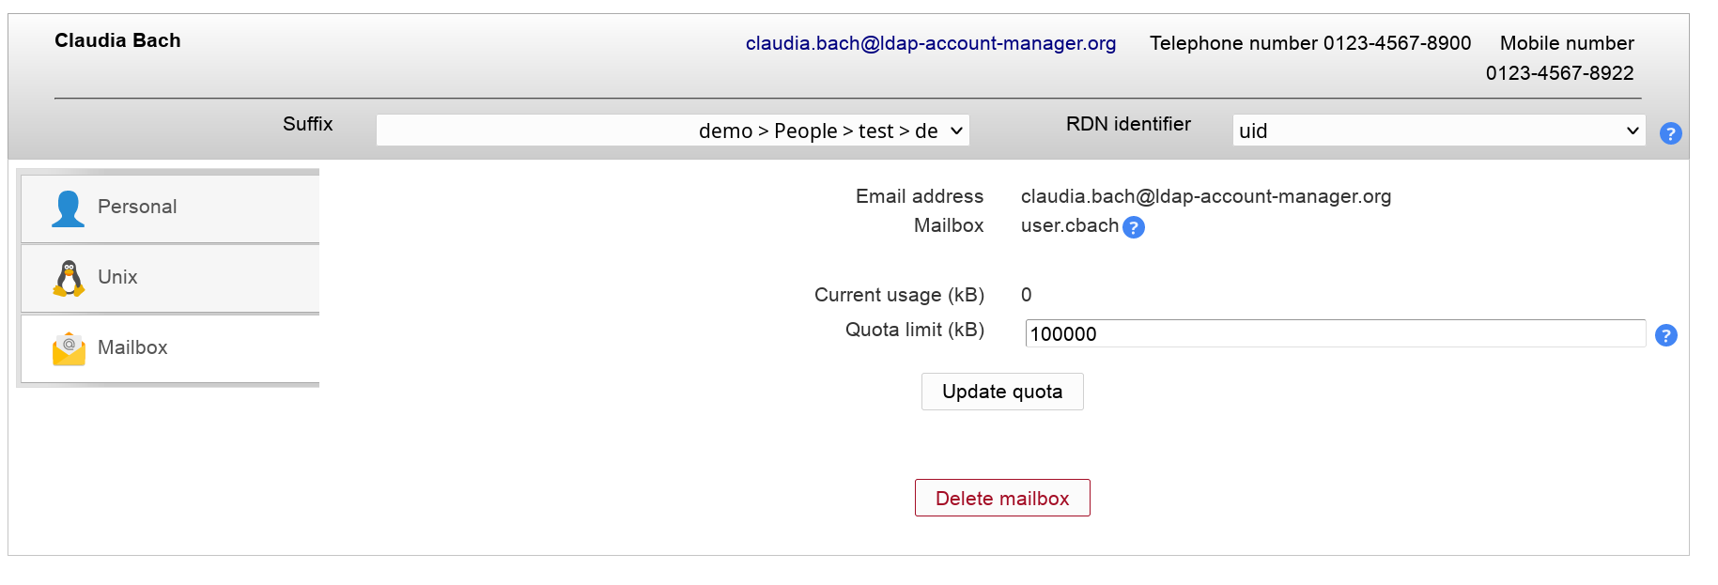Open help icon next to Mailbox user.cbach
1718x585 pixels.
click(1134, 227)
